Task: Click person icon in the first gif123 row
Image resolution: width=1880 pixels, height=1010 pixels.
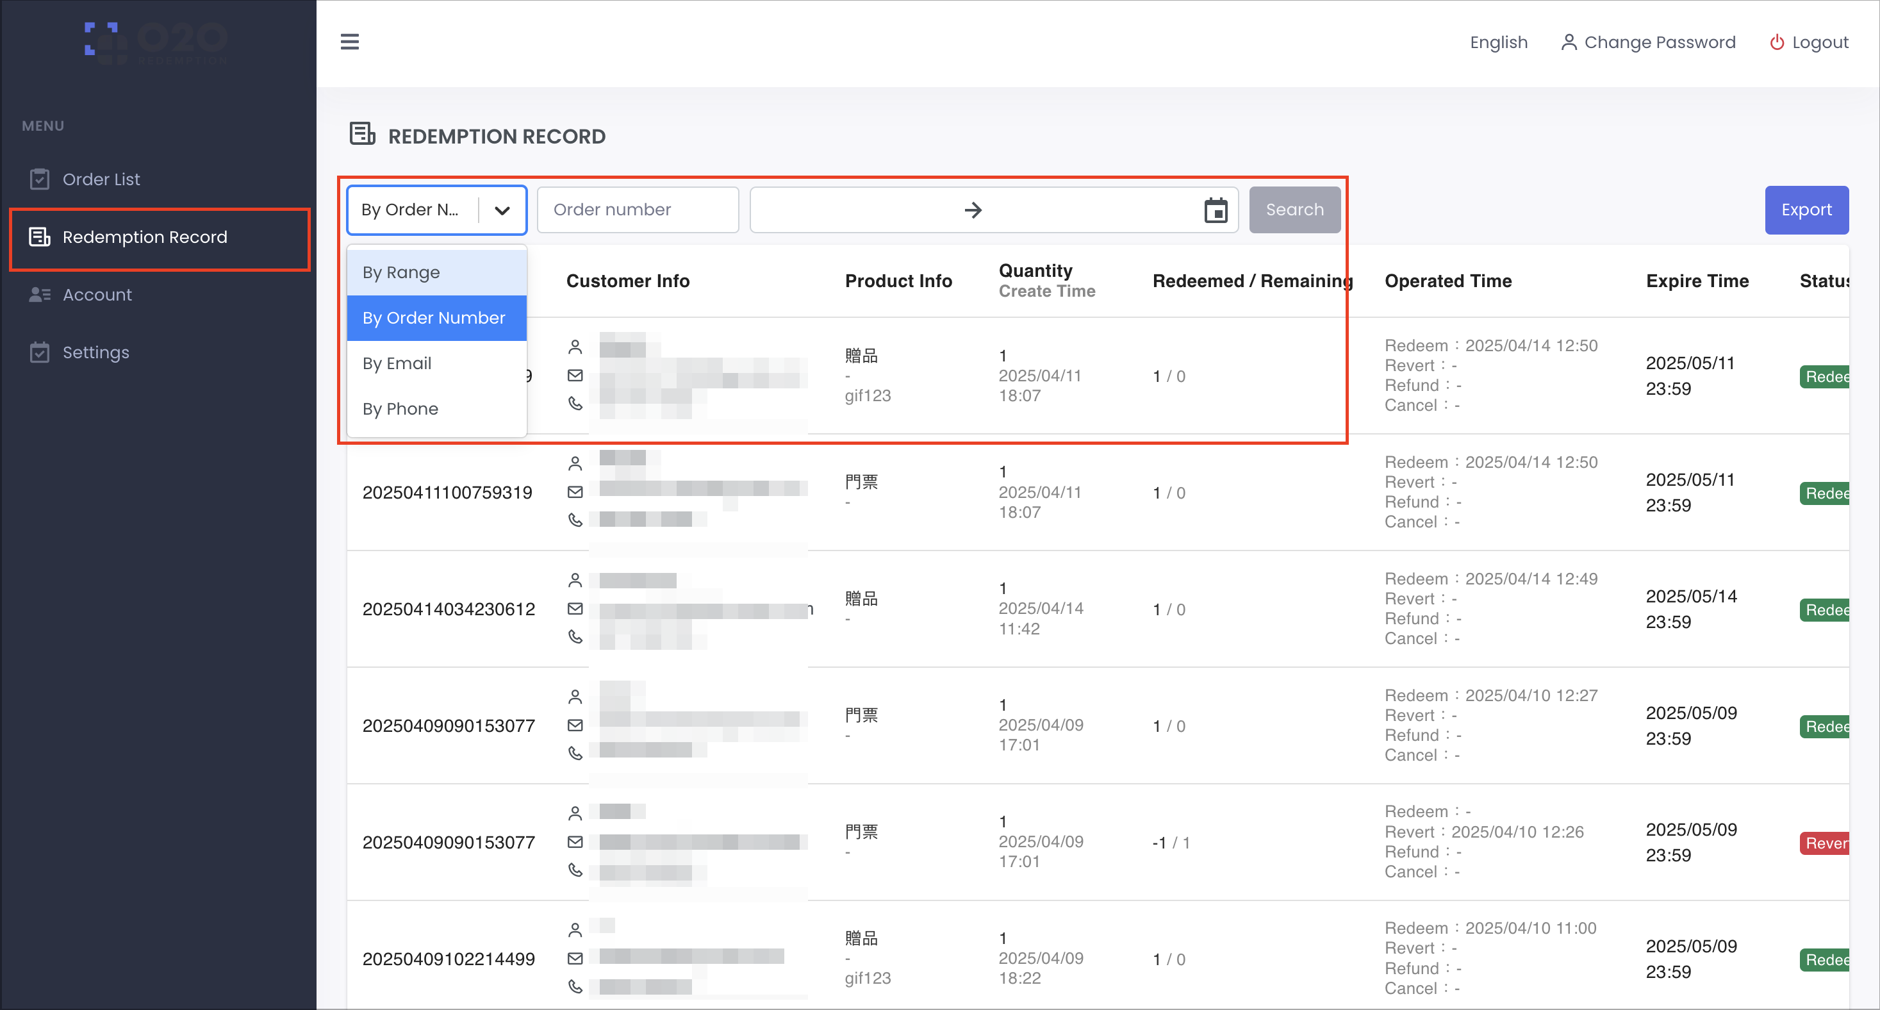Action: [x=575, y=347]
